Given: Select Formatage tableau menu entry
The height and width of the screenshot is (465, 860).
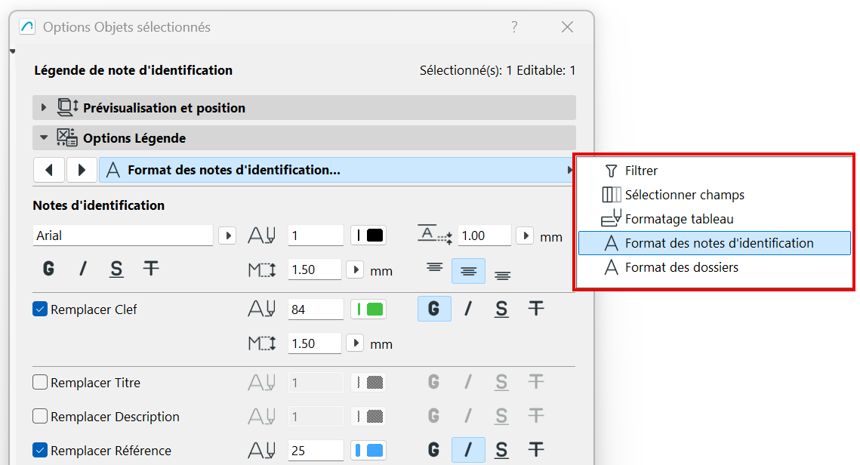Looking at the screenshot, I should click(679, 219).
